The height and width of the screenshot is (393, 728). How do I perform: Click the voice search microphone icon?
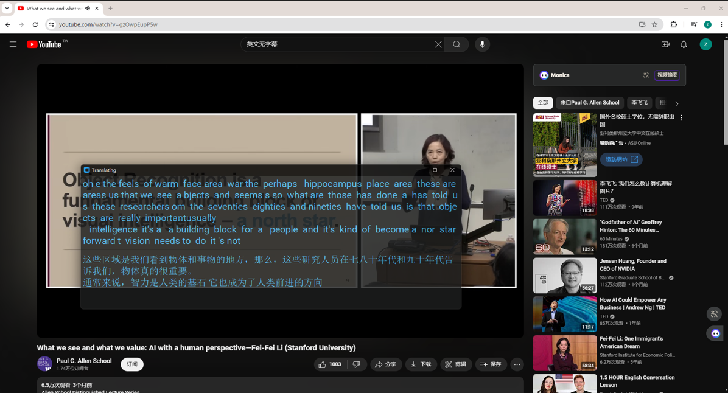pos(482,44)
